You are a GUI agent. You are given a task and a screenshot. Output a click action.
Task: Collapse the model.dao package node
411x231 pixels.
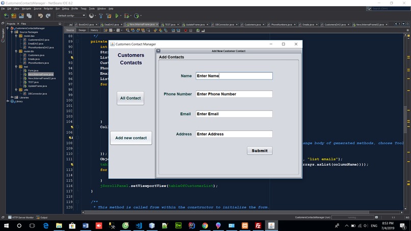16,36
